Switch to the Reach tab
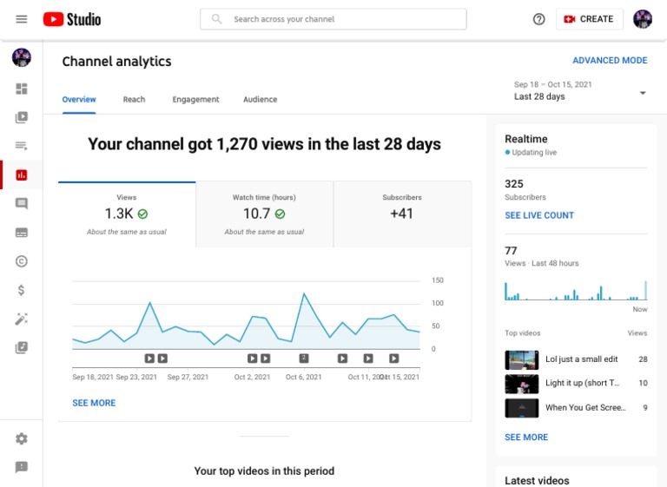Image resolution: width=667 pixels, height=487 pixels. coord(134,100)
